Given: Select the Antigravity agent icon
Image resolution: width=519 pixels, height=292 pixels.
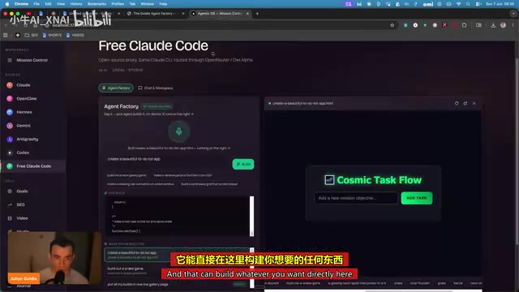Looking at the screenshot, I should pos(10,140).
